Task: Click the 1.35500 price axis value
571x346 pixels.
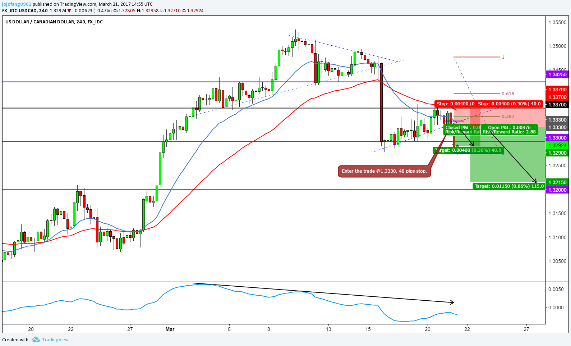Action: coord(557,22)
